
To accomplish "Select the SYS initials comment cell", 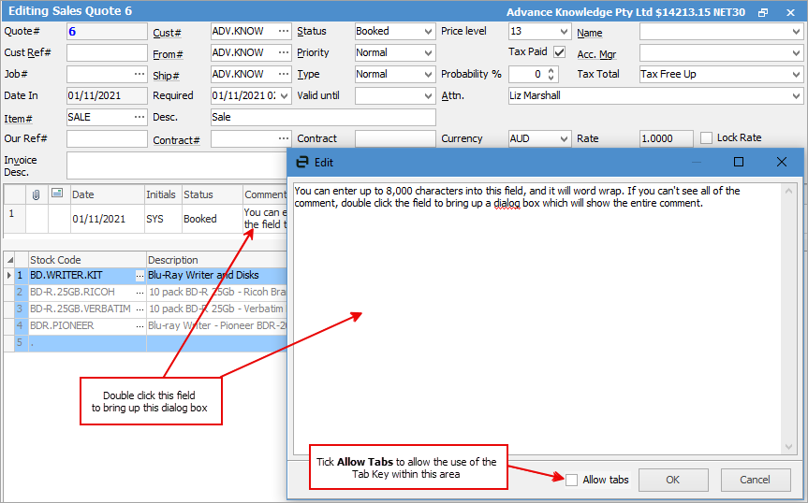I will 162,220.
